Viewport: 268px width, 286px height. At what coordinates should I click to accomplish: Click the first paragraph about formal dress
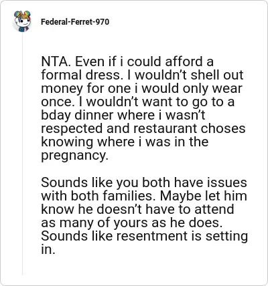tap(143, 108)
